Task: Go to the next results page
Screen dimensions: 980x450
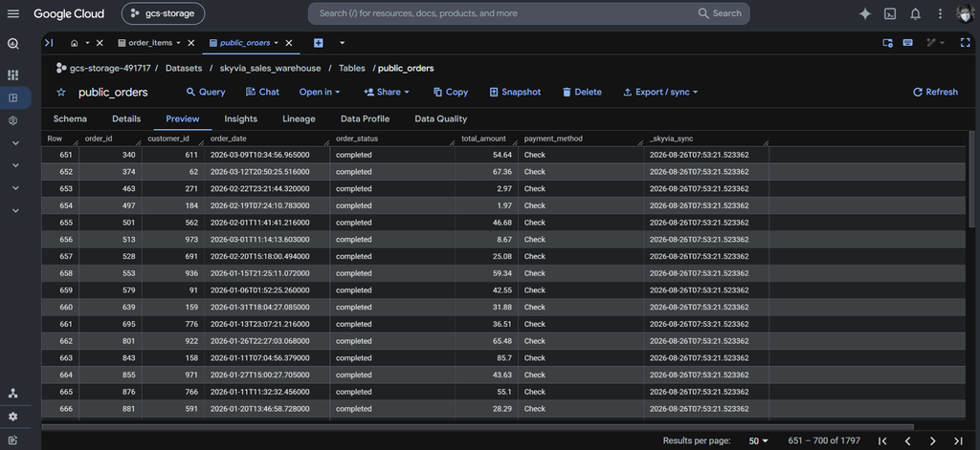Action: [x=932, y=440]
